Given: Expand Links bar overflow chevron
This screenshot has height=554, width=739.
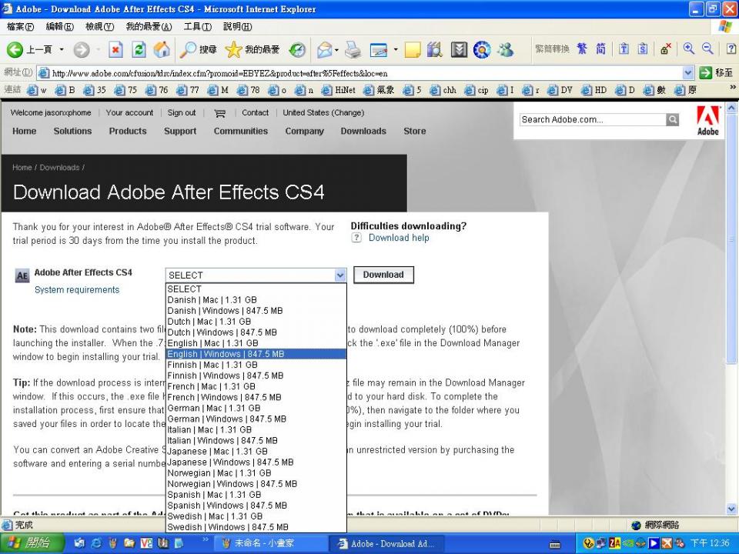Looking at the screenshot, I should tap(733, 87).
